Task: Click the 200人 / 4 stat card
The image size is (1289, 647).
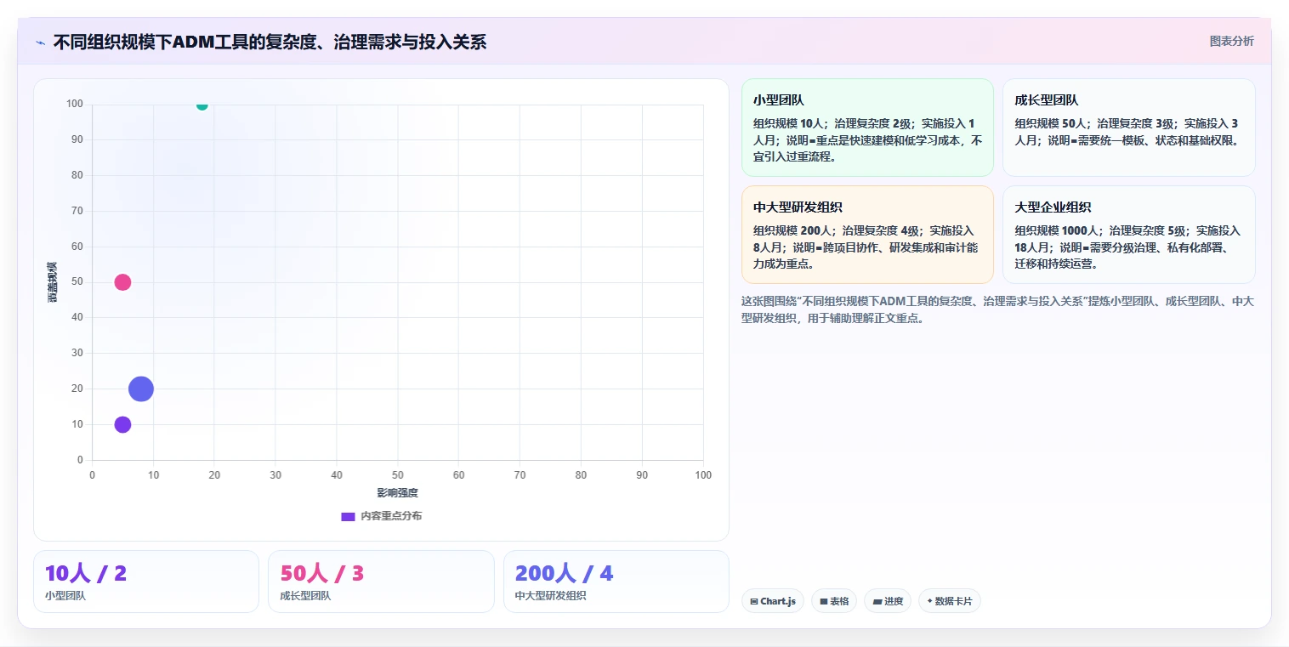Action: point(616,582)
